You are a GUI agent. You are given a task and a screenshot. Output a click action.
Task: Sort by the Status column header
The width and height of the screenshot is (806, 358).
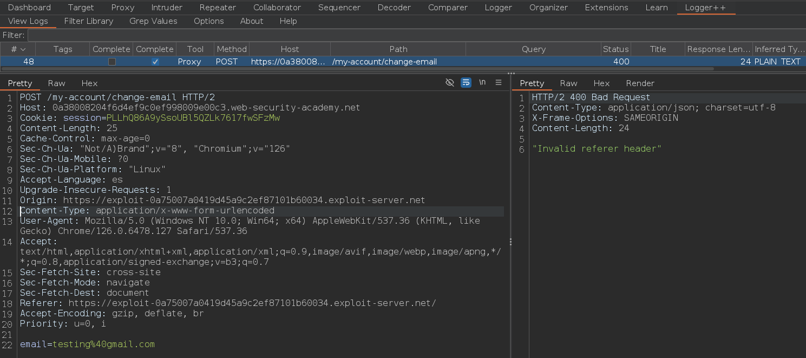[616, 49]
